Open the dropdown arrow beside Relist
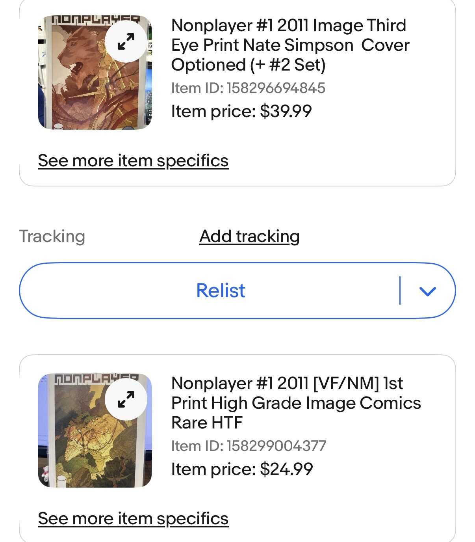The height and width of the screenshot is (542, 475). [427, 291]
